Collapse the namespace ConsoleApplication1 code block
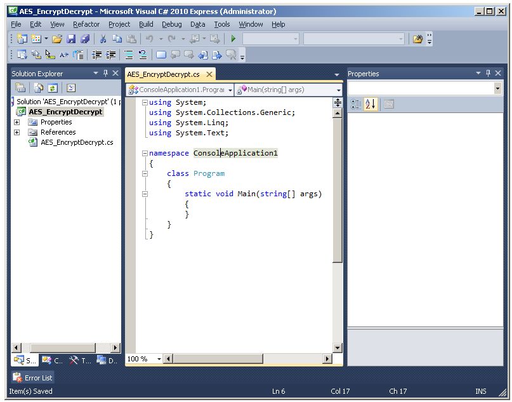 tap(145, 153)
